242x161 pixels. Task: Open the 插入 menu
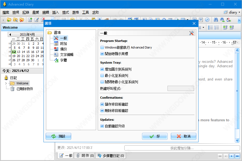coord(56,12)
